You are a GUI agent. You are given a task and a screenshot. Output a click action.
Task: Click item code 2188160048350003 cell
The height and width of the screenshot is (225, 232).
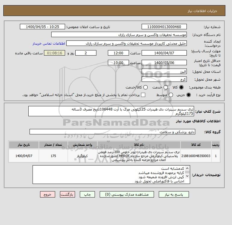coord(196,156)
